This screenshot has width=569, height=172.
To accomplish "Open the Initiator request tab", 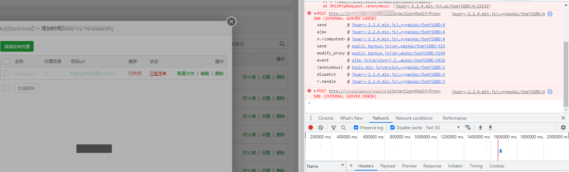I will (455, 166).
